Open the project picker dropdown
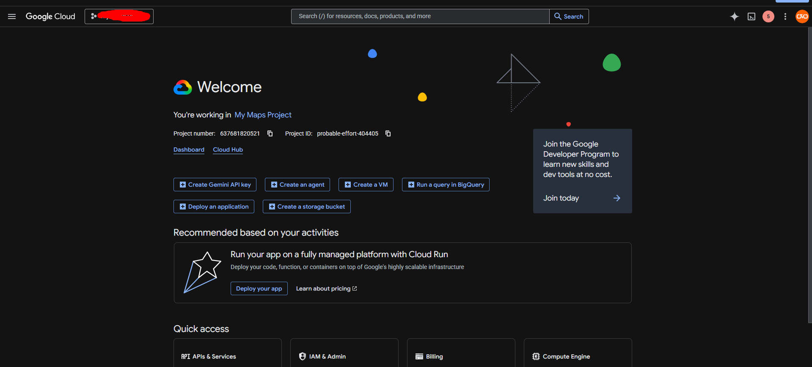This screenshot has width=812, height=367. point(119,16)
